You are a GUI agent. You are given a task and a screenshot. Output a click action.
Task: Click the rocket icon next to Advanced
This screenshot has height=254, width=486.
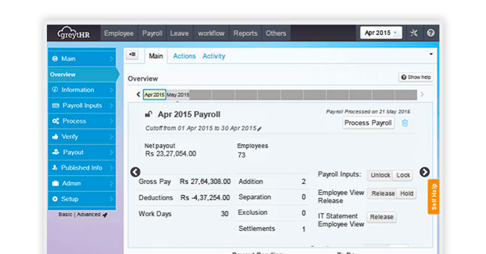point(105,215)
